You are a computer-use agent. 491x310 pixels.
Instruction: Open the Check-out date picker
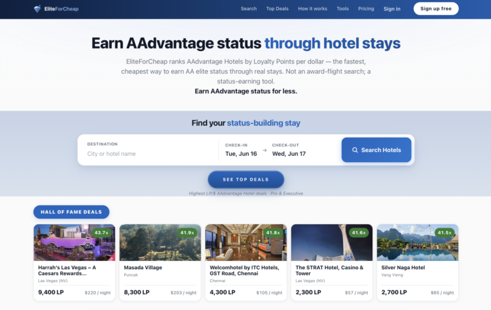coord(288,150)
